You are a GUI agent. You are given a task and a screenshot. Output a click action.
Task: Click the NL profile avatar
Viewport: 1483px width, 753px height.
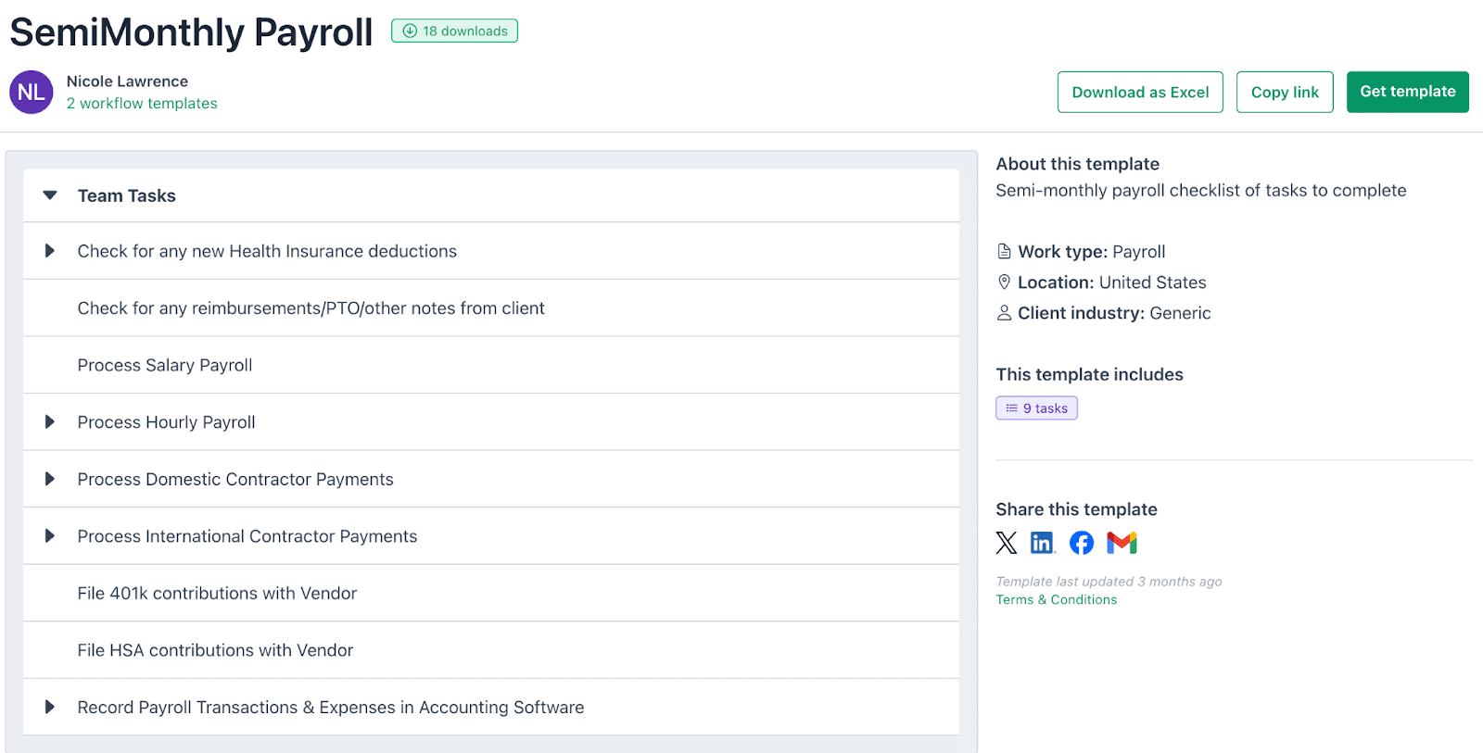click(x=32, y=93)
